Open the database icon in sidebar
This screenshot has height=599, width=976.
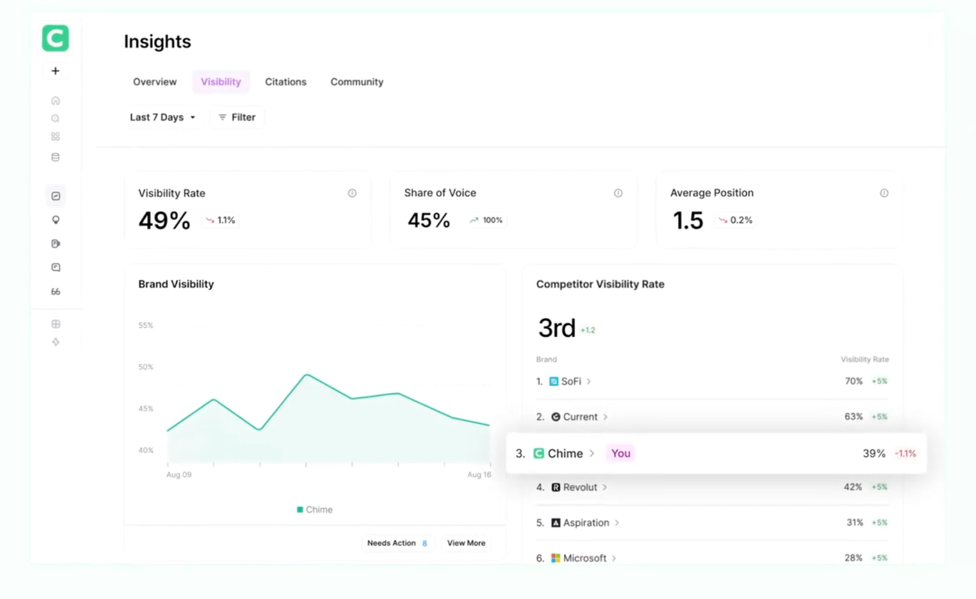click(x=56, y=157)
